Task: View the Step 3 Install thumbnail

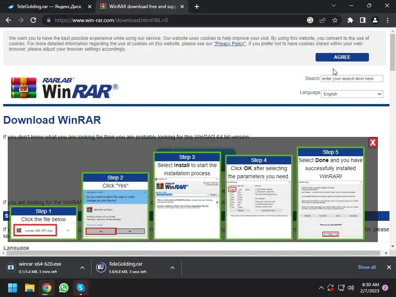Action: (x=187, y=196)
